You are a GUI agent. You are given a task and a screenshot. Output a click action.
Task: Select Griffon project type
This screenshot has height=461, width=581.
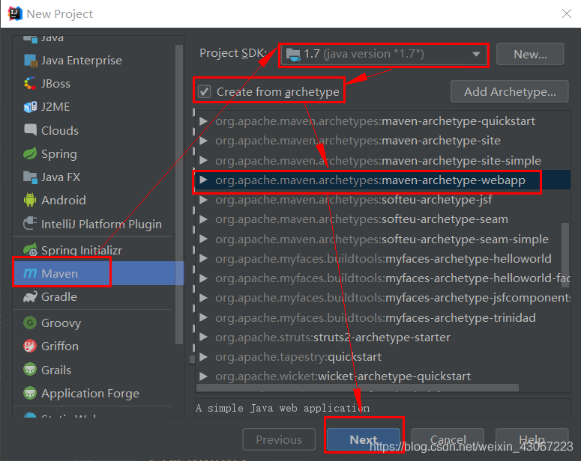click(94, 346)
